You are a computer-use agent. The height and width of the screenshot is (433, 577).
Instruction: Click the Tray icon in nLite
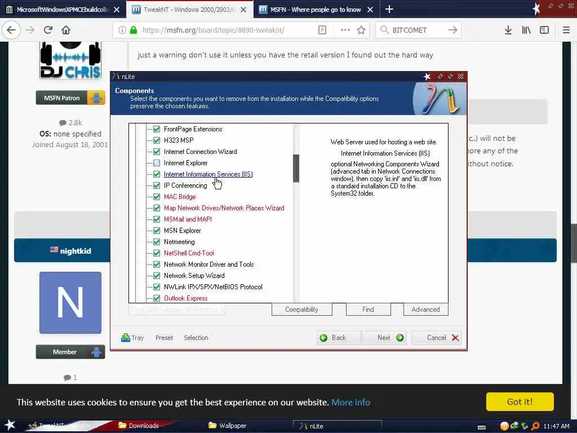(132, 338)
